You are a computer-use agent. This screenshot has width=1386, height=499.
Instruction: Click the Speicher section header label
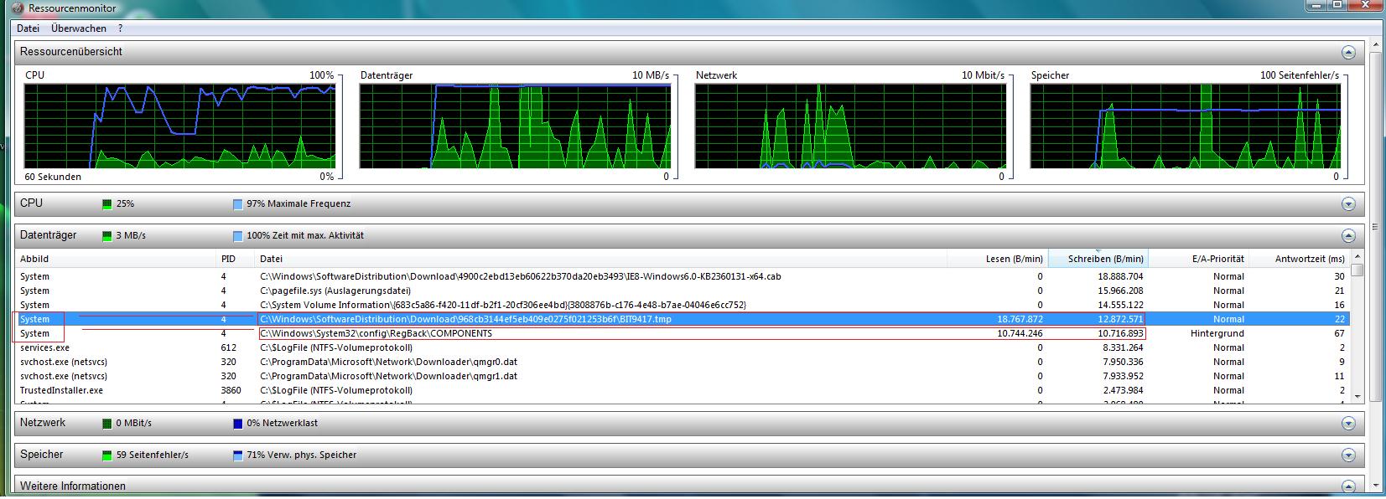41,455
